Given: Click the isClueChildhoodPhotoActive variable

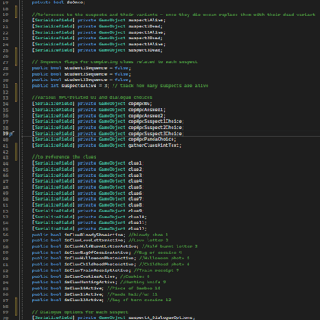Looking at the screenshot, I should point(99,265).
